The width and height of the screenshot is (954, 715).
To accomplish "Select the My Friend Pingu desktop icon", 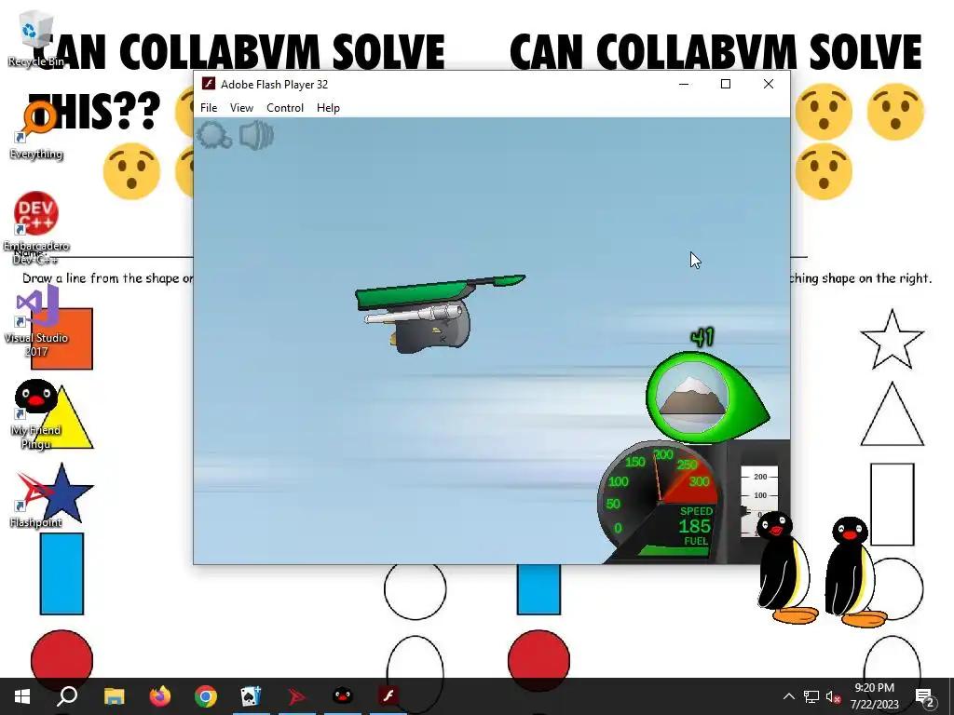I will point(36,414).
